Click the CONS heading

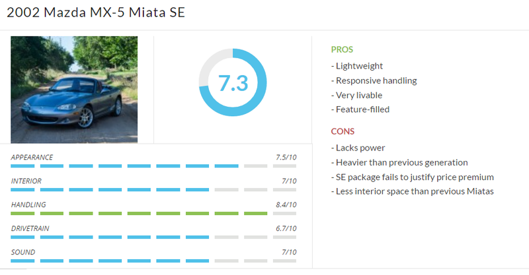tap(343, 131)
